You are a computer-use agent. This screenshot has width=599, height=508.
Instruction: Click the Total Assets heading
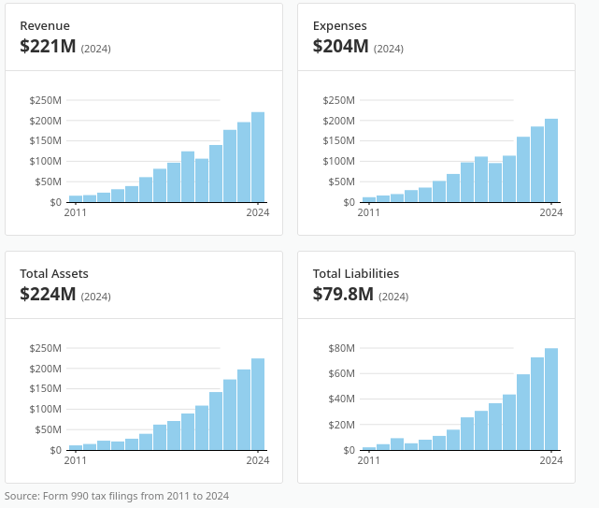click(54, 273)
